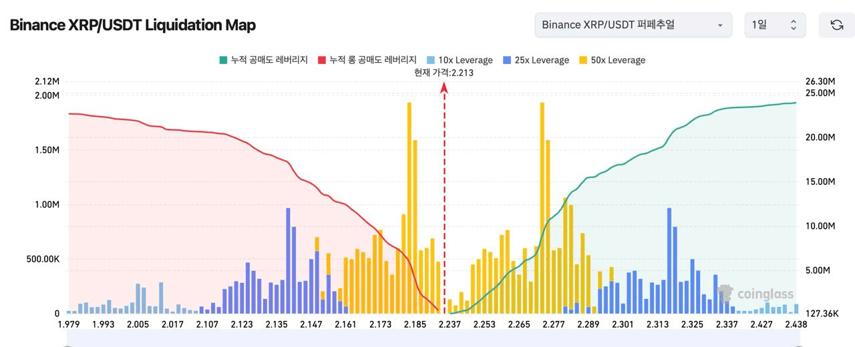Click the 500.00K left axis value

[43, 259]
